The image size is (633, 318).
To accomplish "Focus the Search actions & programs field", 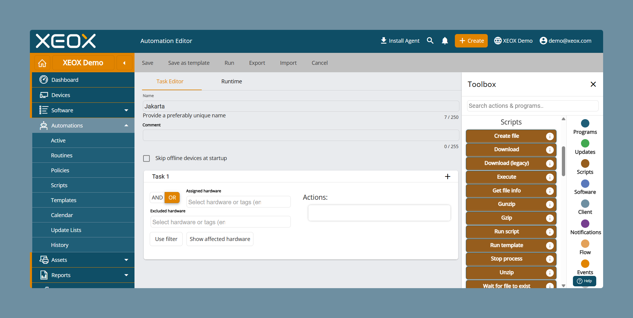I will (533, 106).
